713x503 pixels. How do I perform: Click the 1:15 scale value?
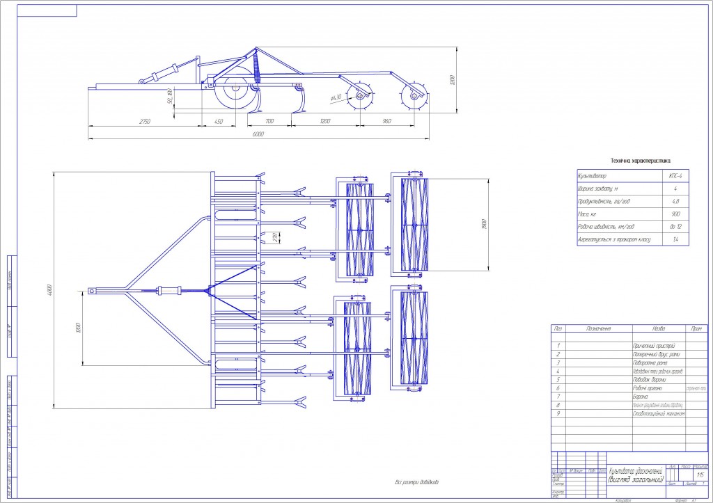tap(700, 475)
